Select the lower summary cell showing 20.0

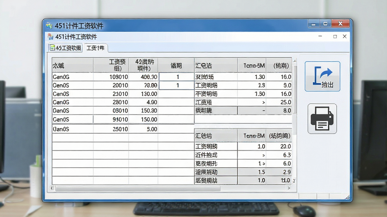(279, 147)
